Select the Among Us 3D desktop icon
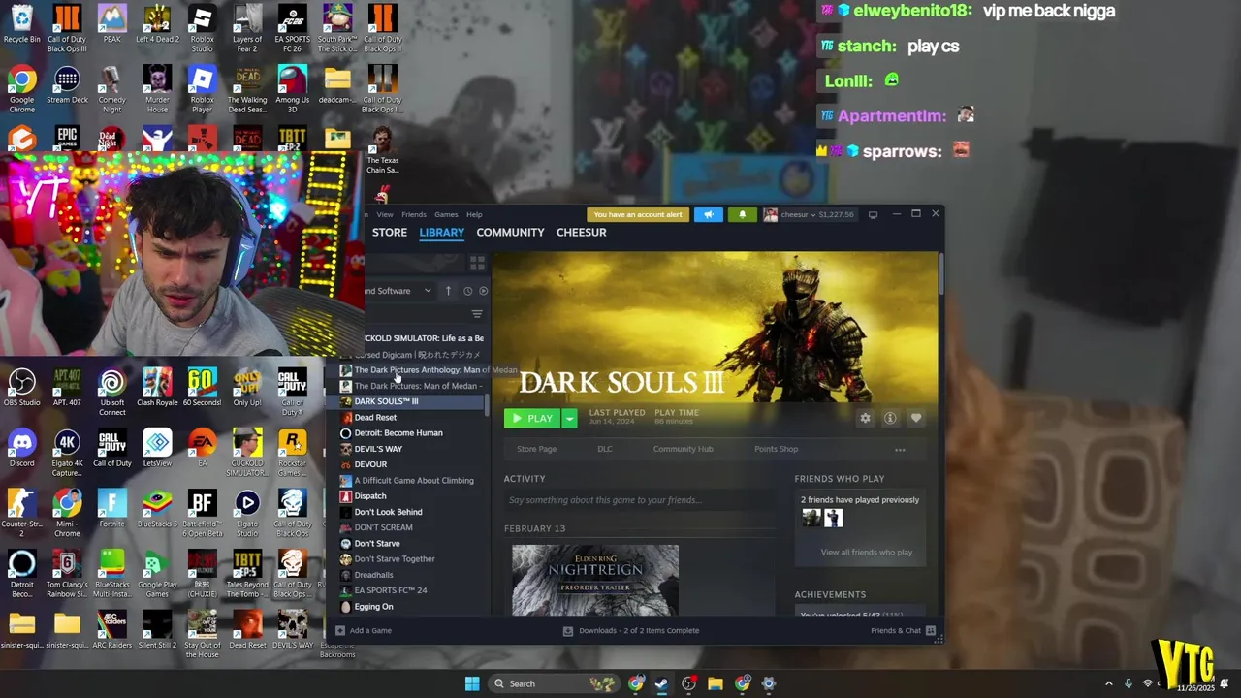 pyautogui.click(x=292, y=89)
